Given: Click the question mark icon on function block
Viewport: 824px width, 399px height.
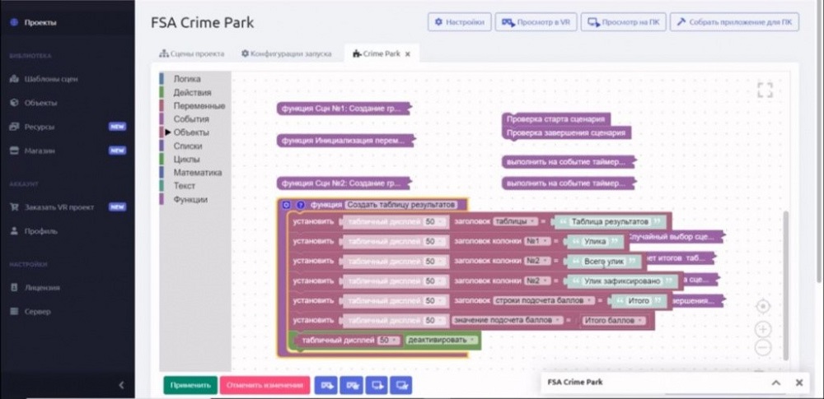Looking at the screenshot, I should click(300, 205).
